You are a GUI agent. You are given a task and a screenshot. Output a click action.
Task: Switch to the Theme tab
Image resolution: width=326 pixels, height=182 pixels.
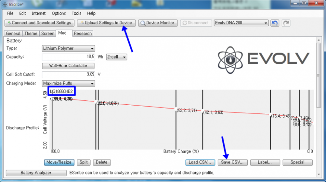tap(31, 34)
